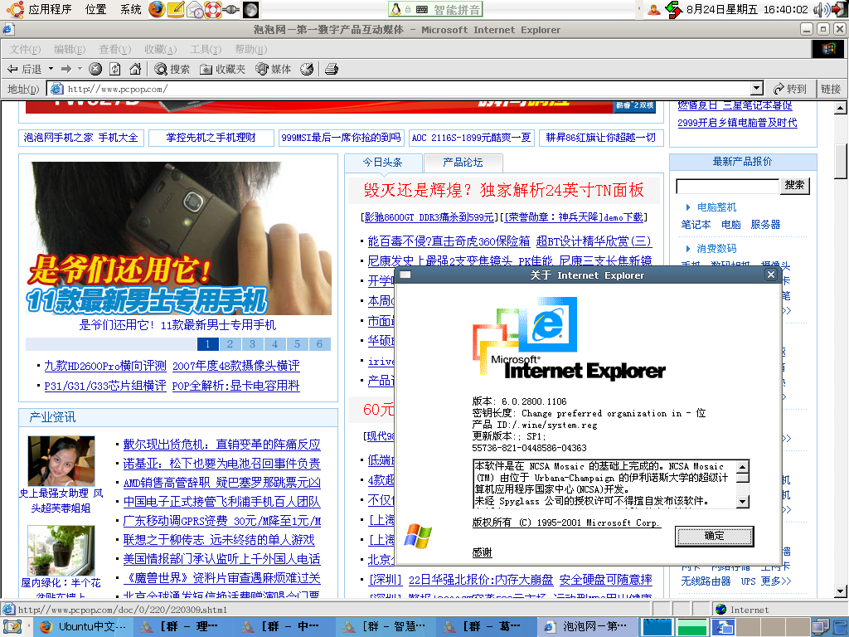Open the mail envelope icon in top panel
The height and width of the screenshot is (637, 849).
tap(194, 9)
